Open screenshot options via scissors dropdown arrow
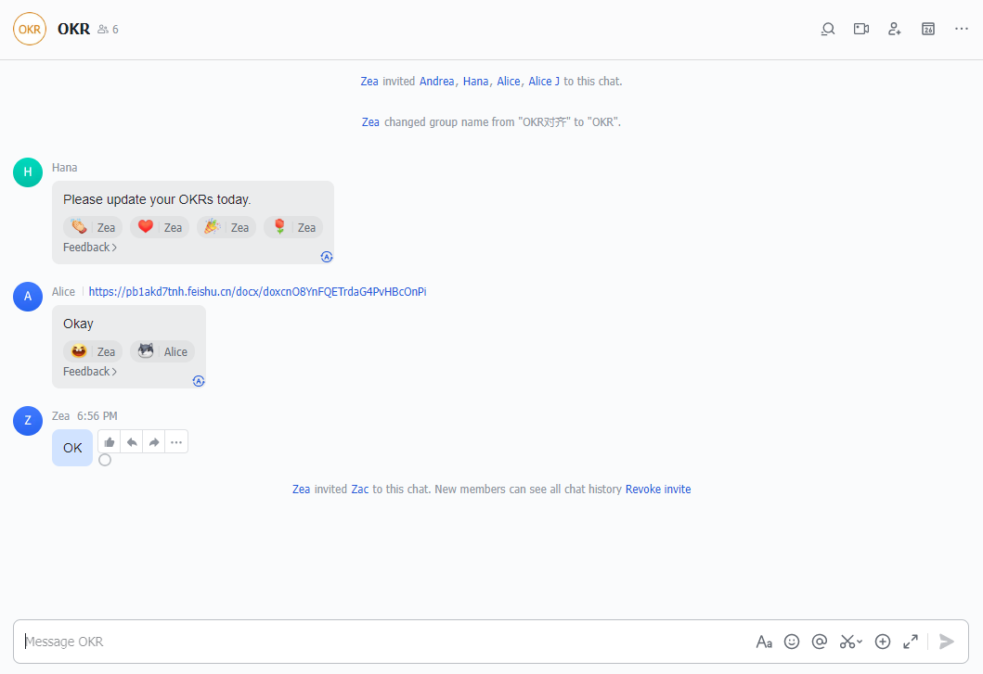Screen dimensions: 983x674 click(859, 641)
